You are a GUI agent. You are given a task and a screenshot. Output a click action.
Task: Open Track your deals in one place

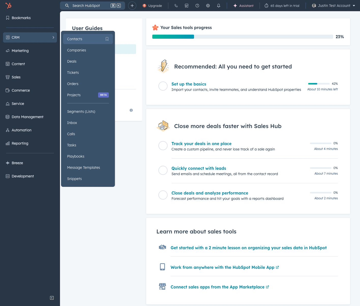click(201, 144)
